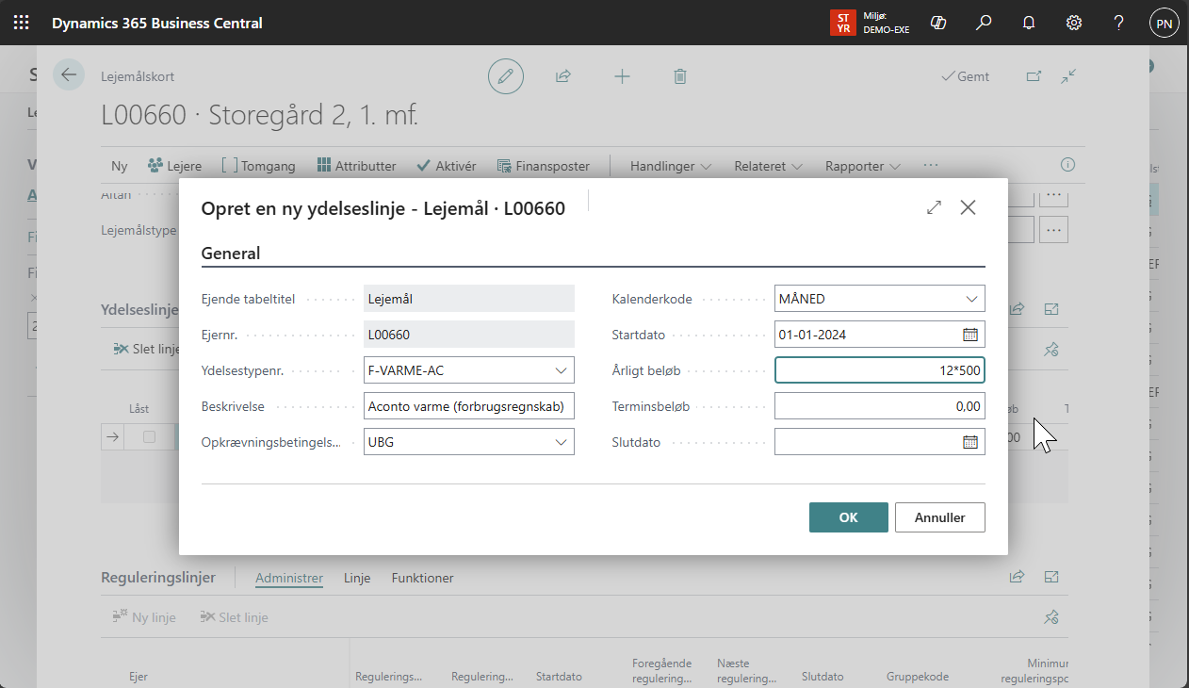Click the Beskrivelse text field
This screenshot has height=688, width=1189.
point(468,406)
